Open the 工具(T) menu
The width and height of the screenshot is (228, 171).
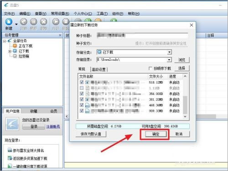(102, 14)
